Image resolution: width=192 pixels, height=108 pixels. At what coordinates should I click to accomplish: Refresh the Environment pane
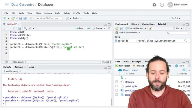186,28
